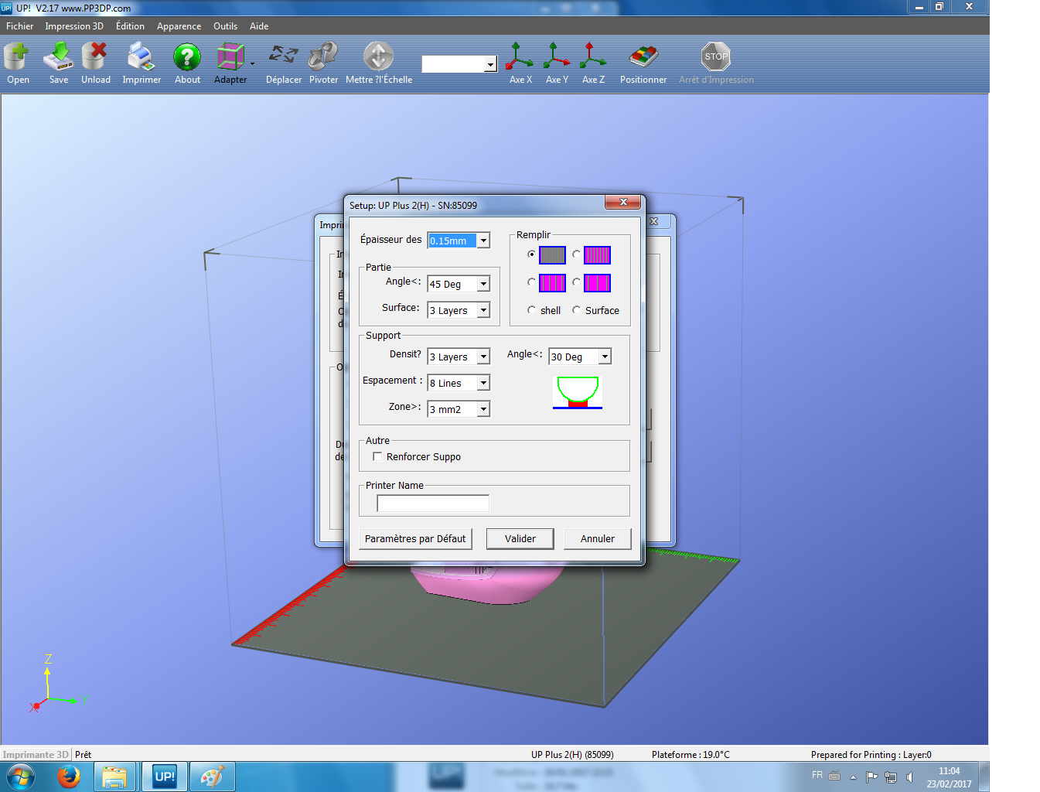Open the Support Angle 30 Deg dropdown

point(605,357)
